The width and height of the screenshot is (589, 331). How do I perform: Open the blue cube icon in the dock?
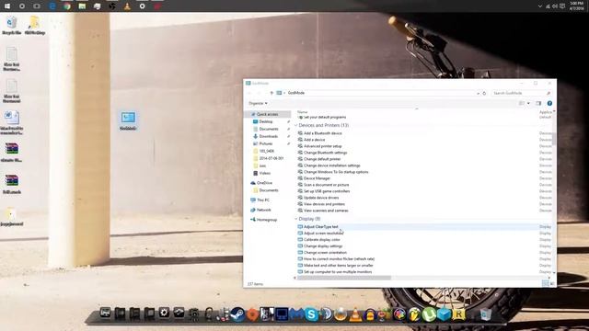pos(444,314)
